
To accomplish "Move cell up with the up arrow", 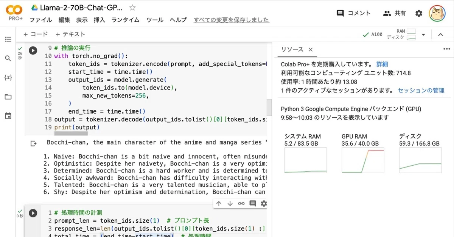I will [219, 204].
